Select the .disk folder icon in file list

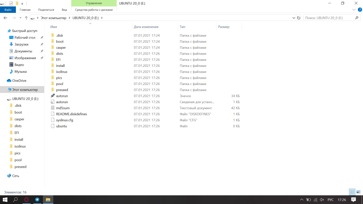click(53, 35)
